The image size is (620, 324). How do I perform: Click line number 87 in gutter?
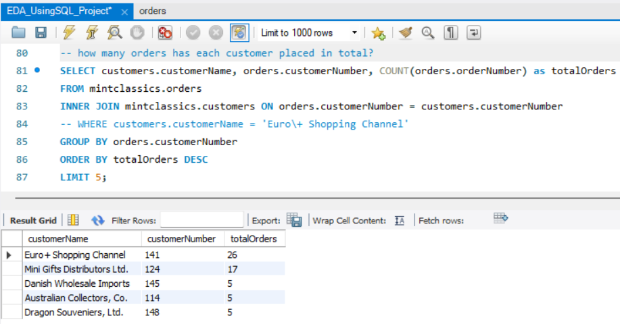[22, 178]
